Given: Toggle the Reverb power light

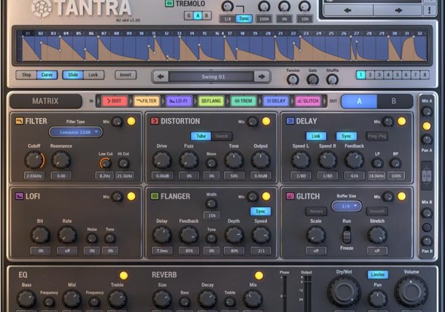Looking at the screenshot, I should click(259, 275).
